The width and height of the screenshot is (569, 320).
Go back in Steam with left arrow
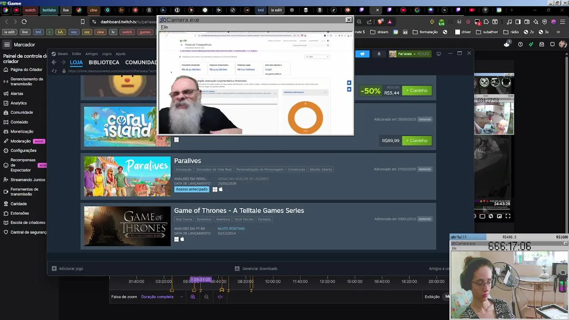point(54,63)
